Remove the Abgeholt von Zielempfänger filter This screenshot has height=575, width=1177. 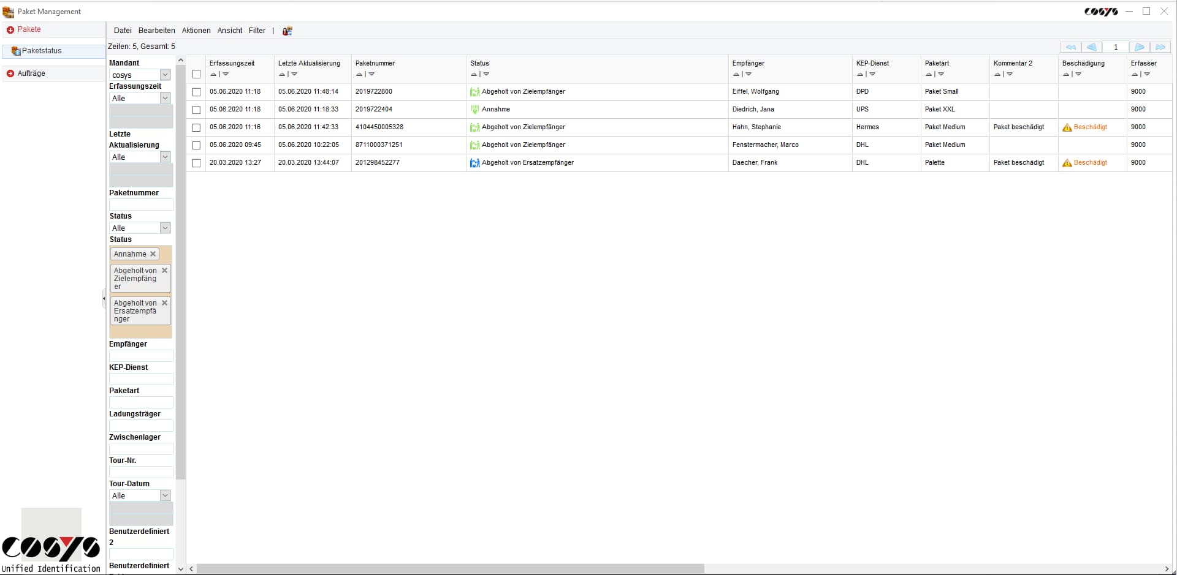[x=164, y=269]
